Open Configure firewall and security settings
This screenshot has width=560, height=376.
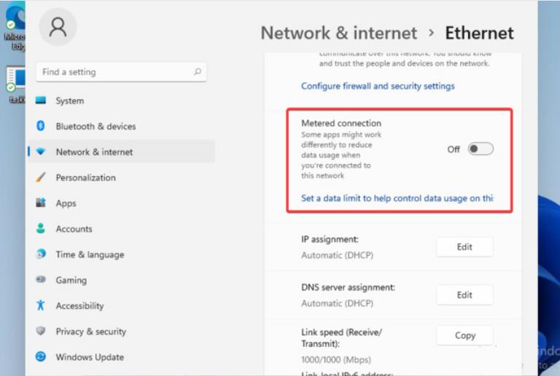point(378,86)
